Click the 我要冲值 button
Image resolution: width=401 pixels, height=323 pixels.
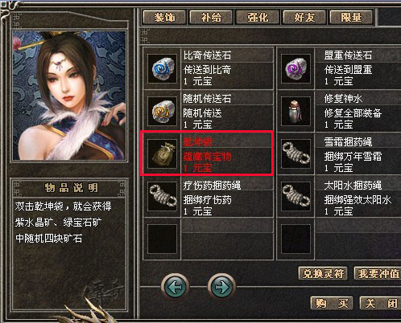pos(378,273)
